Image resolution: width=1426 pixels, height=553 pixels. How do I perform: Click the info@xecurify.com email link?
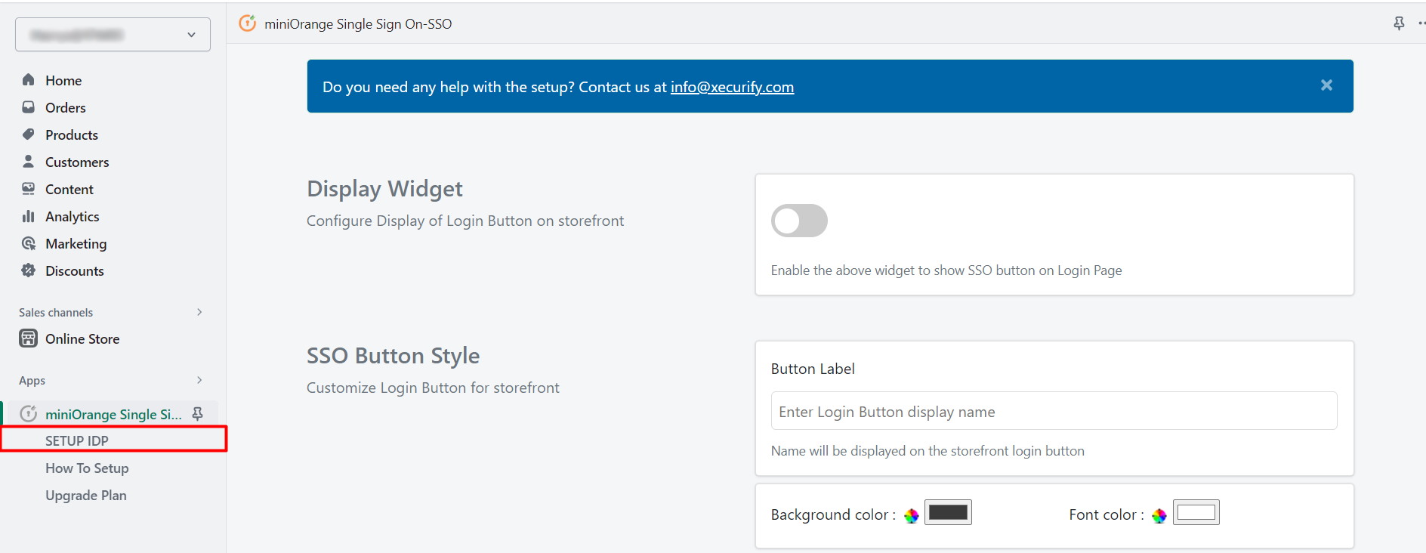[x=732, y=87]
